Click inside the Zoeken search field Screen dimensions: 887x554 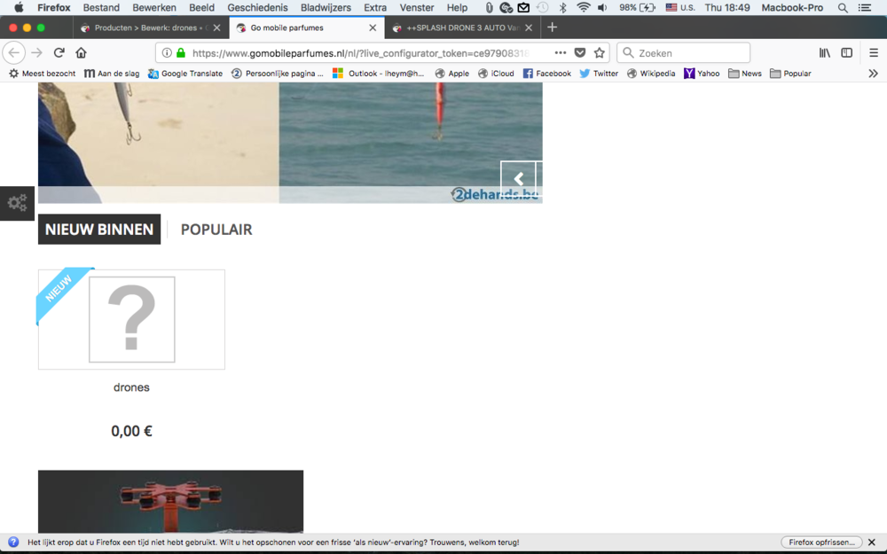coord(683,52)
